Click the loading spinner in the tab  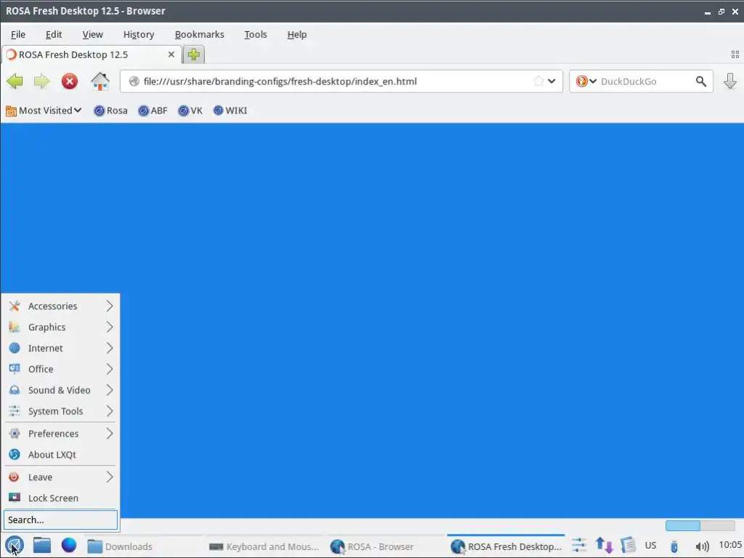(12, 54)
